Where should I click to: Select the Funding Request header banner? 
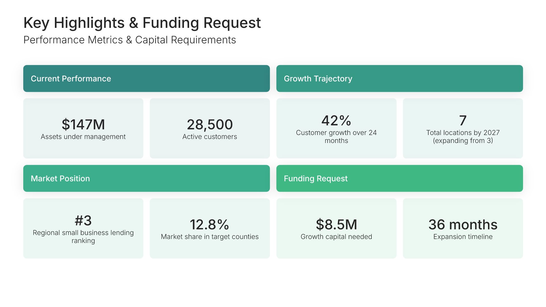[399, 178]
